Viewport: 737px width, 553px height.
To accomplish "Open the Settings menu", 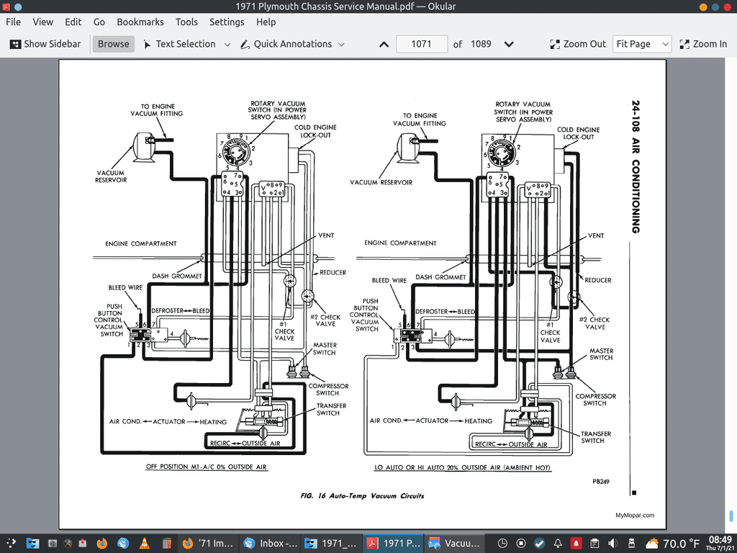I will (227, 22).
